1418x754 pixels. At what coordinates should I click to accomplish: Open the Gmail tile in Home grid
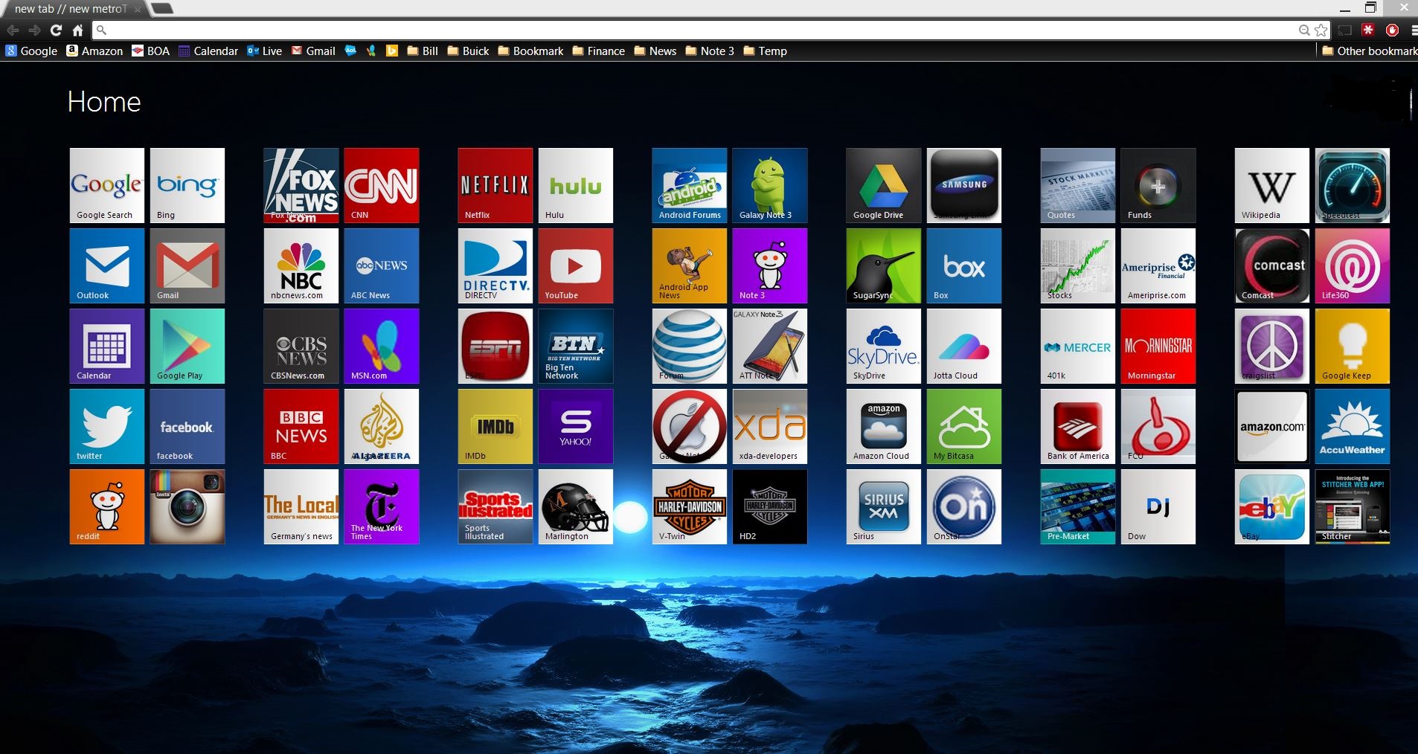pos(187,265)
